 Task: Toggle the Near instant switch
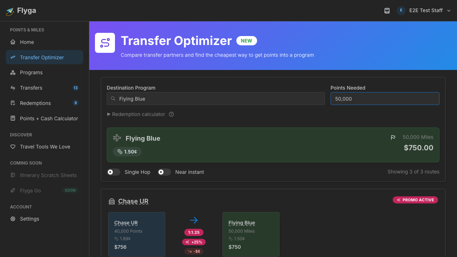click(x=164, y=172)
